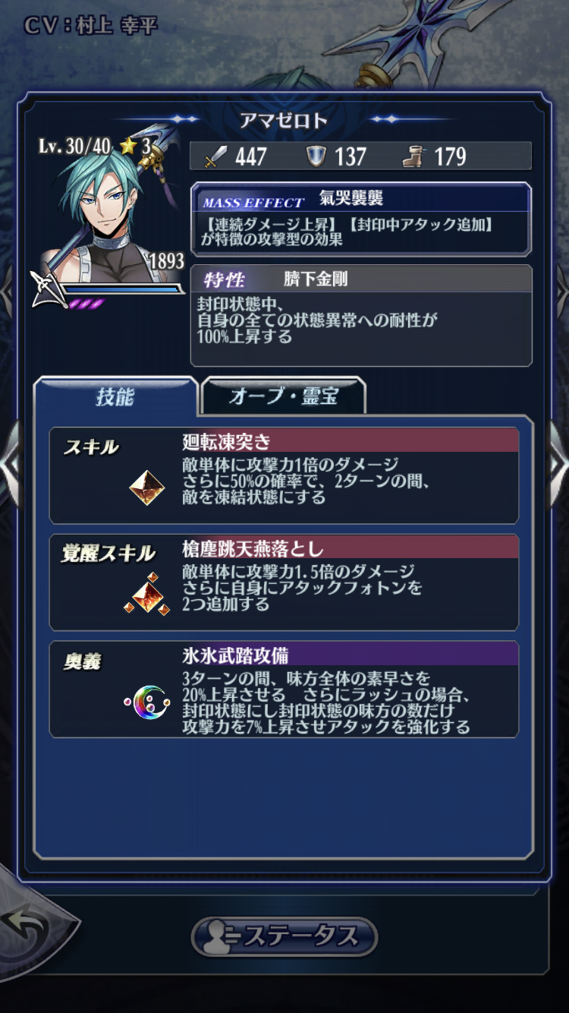Viewport: 569px width, 1013px height.
Task: Tap the boot speed stat icon
Action: (414, 156)
